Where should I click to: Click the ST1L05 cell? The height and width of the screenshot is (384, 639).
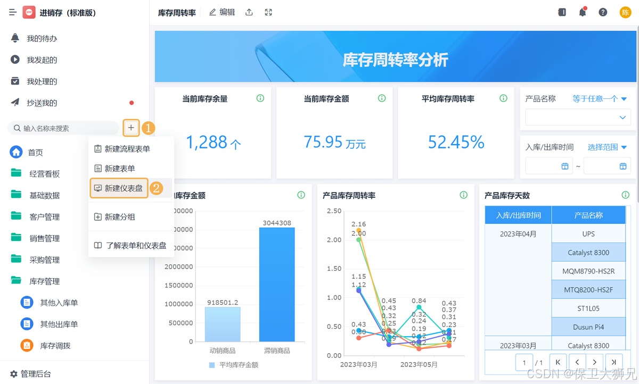588,308
